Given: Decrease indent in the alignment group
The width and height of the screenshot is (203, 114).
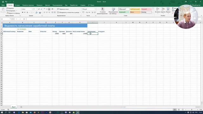Looking at the screenshot, I should [x=52, y=12].
